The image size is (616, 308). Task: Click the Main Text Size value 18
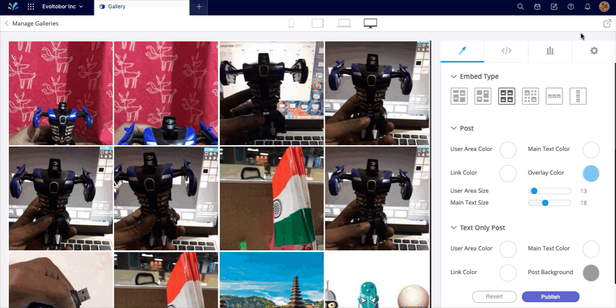coord(583,203)
